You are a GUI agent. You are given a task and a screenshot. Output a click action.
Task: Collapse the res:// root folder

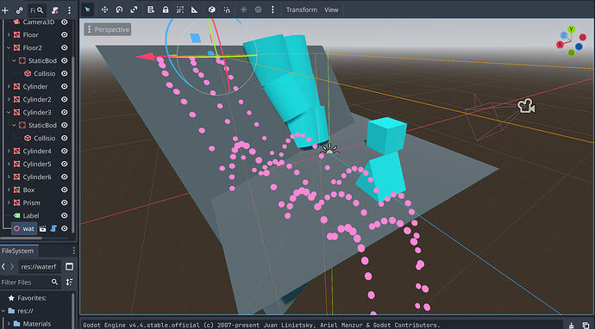point(3,311)
